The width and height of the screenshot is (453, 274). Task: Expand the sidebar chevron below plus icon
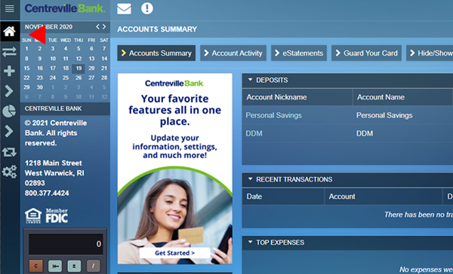coord(10,91)
